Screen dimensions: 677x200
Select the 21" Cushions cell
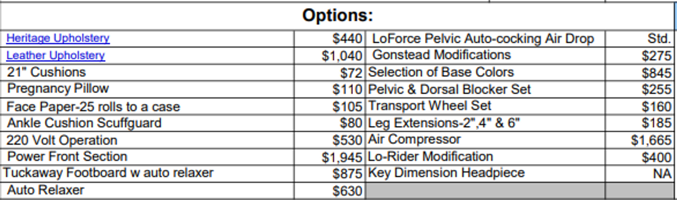[147, 72]
